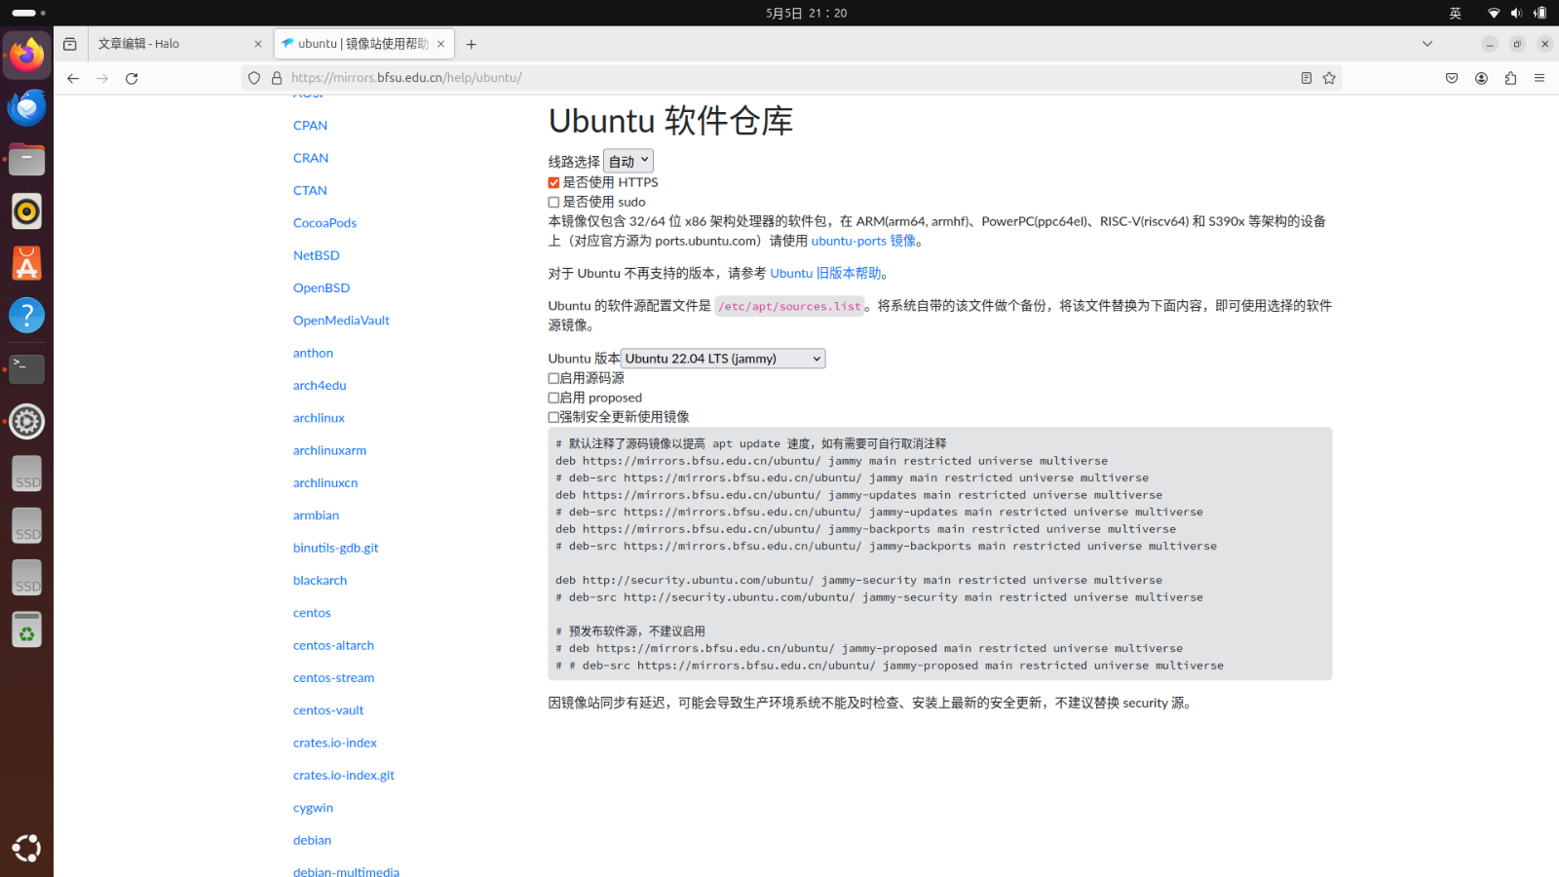This screenshot has width=1559, height=877.
Task: Open the 线路选择 dropdown
Action: (627, 160)
